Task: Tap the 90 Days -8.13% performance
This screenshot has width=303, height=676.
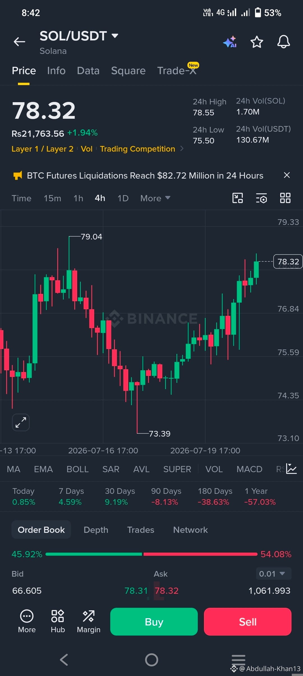Action: (x=166, y=496)
